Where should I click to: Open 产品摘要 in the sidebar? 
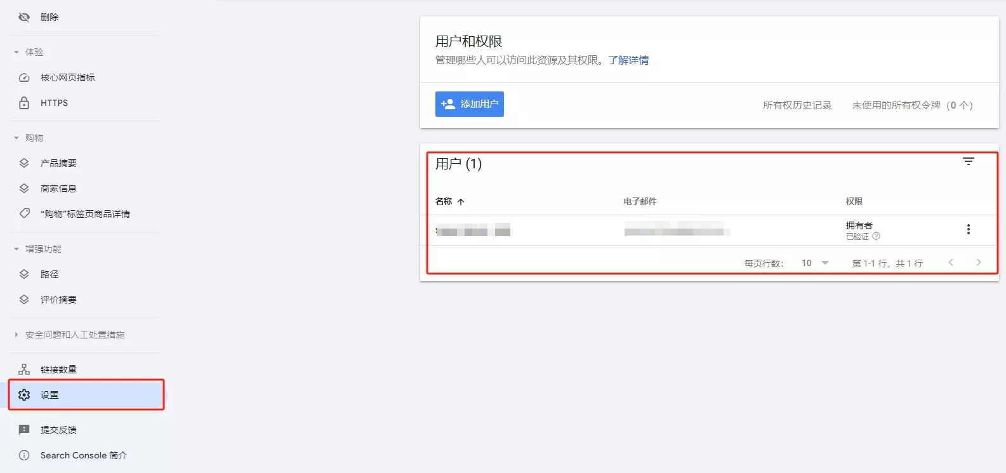click(58, 163)
